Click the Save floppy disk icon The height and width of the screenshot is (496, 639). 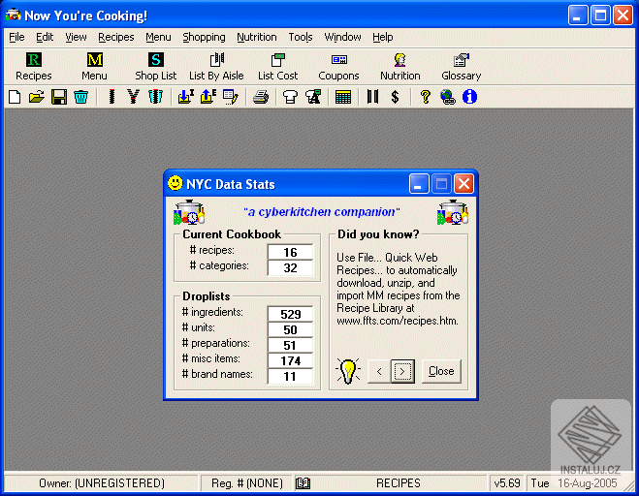coord(59,97)
